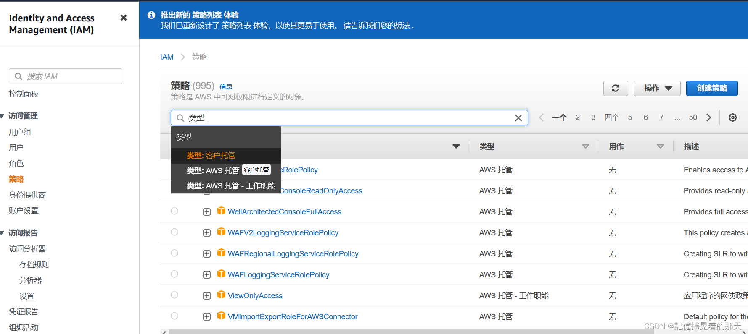Choose filter option 类型: AWS 托管
The image size is (748, 334).
click(x=226, y=170)
